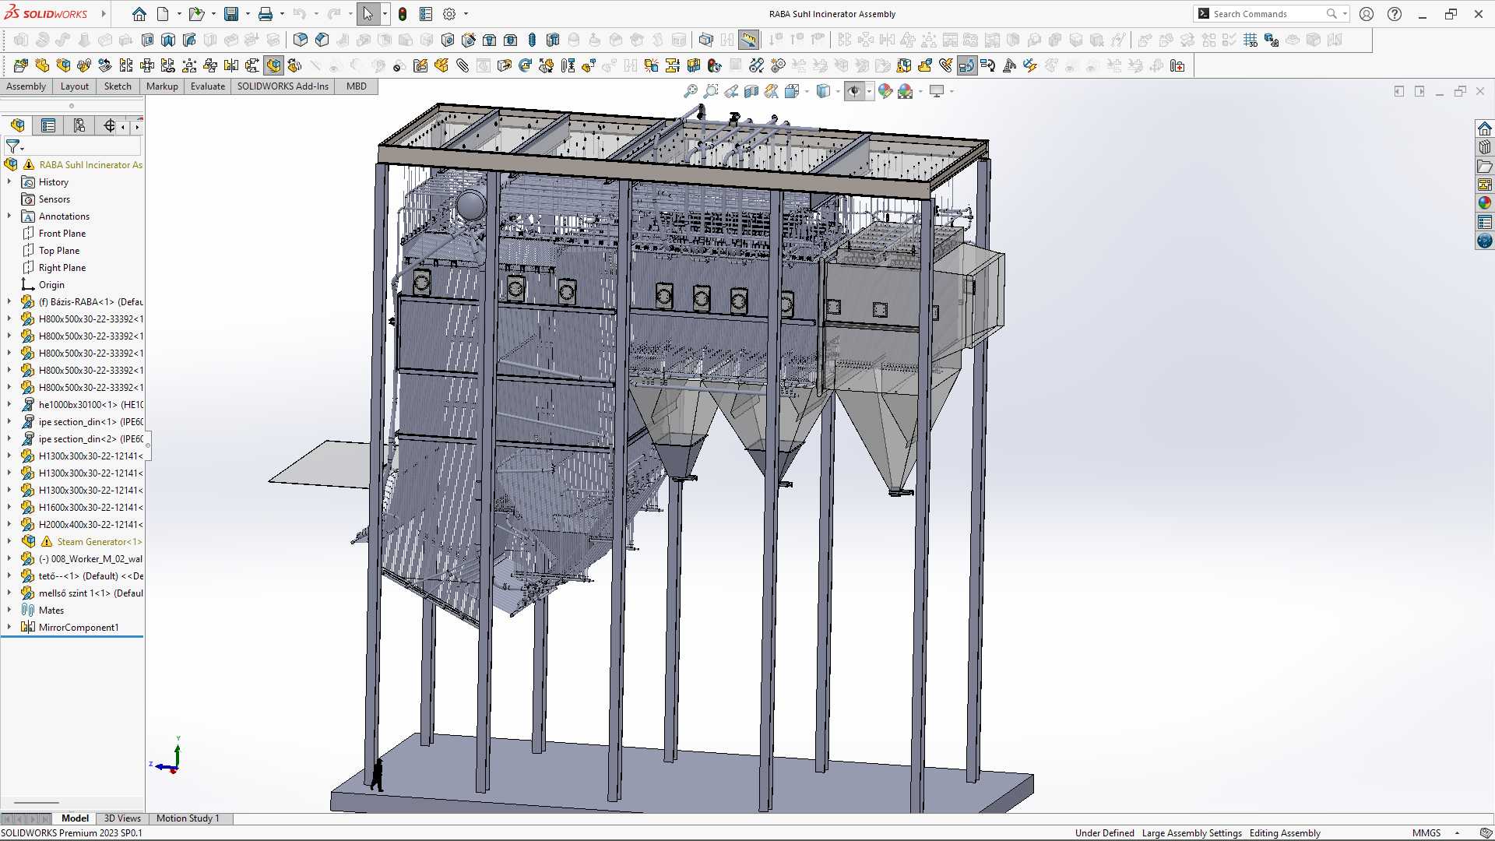This screenshot has height=841, width=1495.
Task: Switch to the Evaluate tab
Action: click(x=208, y=86)
